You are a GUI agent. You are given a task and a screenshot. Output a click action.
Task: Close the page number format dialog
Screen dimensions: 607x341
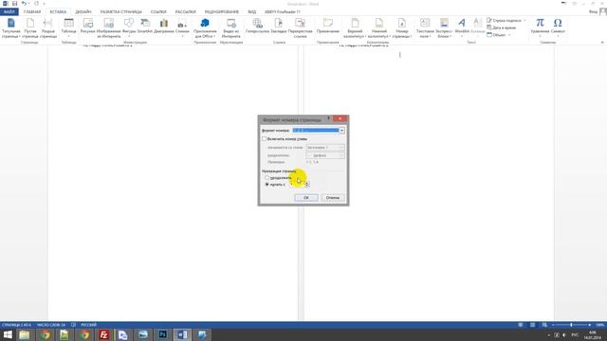click(340, 118)
